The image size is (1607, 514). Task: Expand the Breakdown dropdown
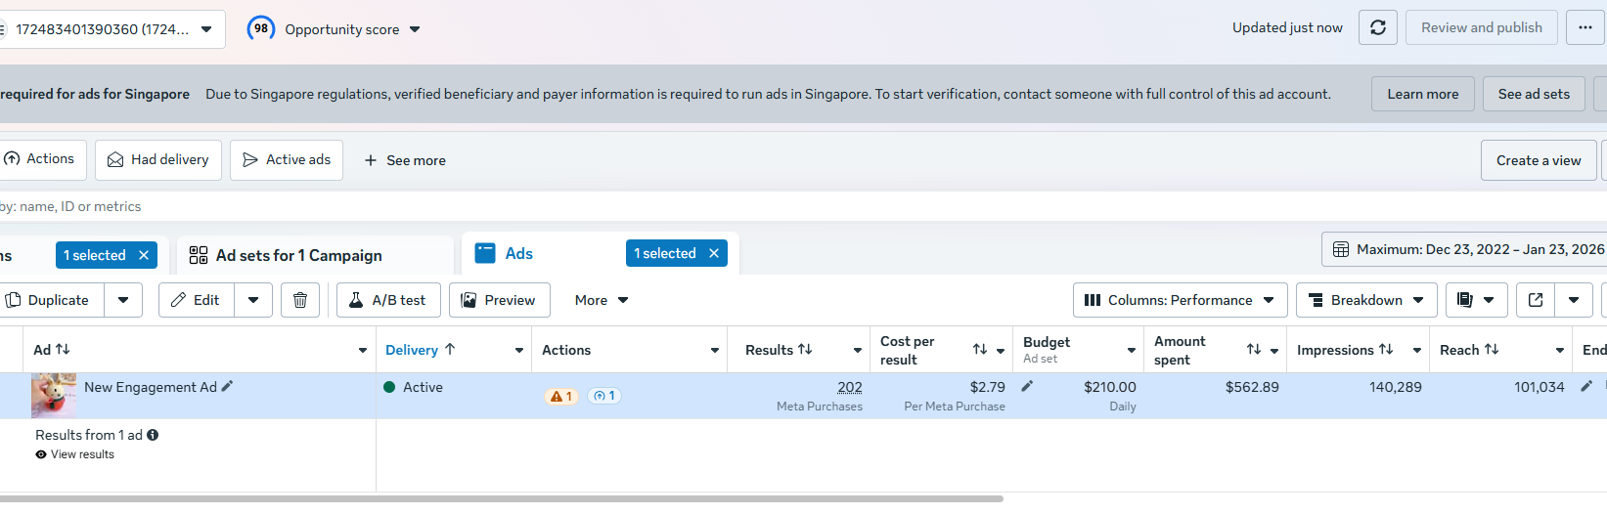(x=1365, y=300)
